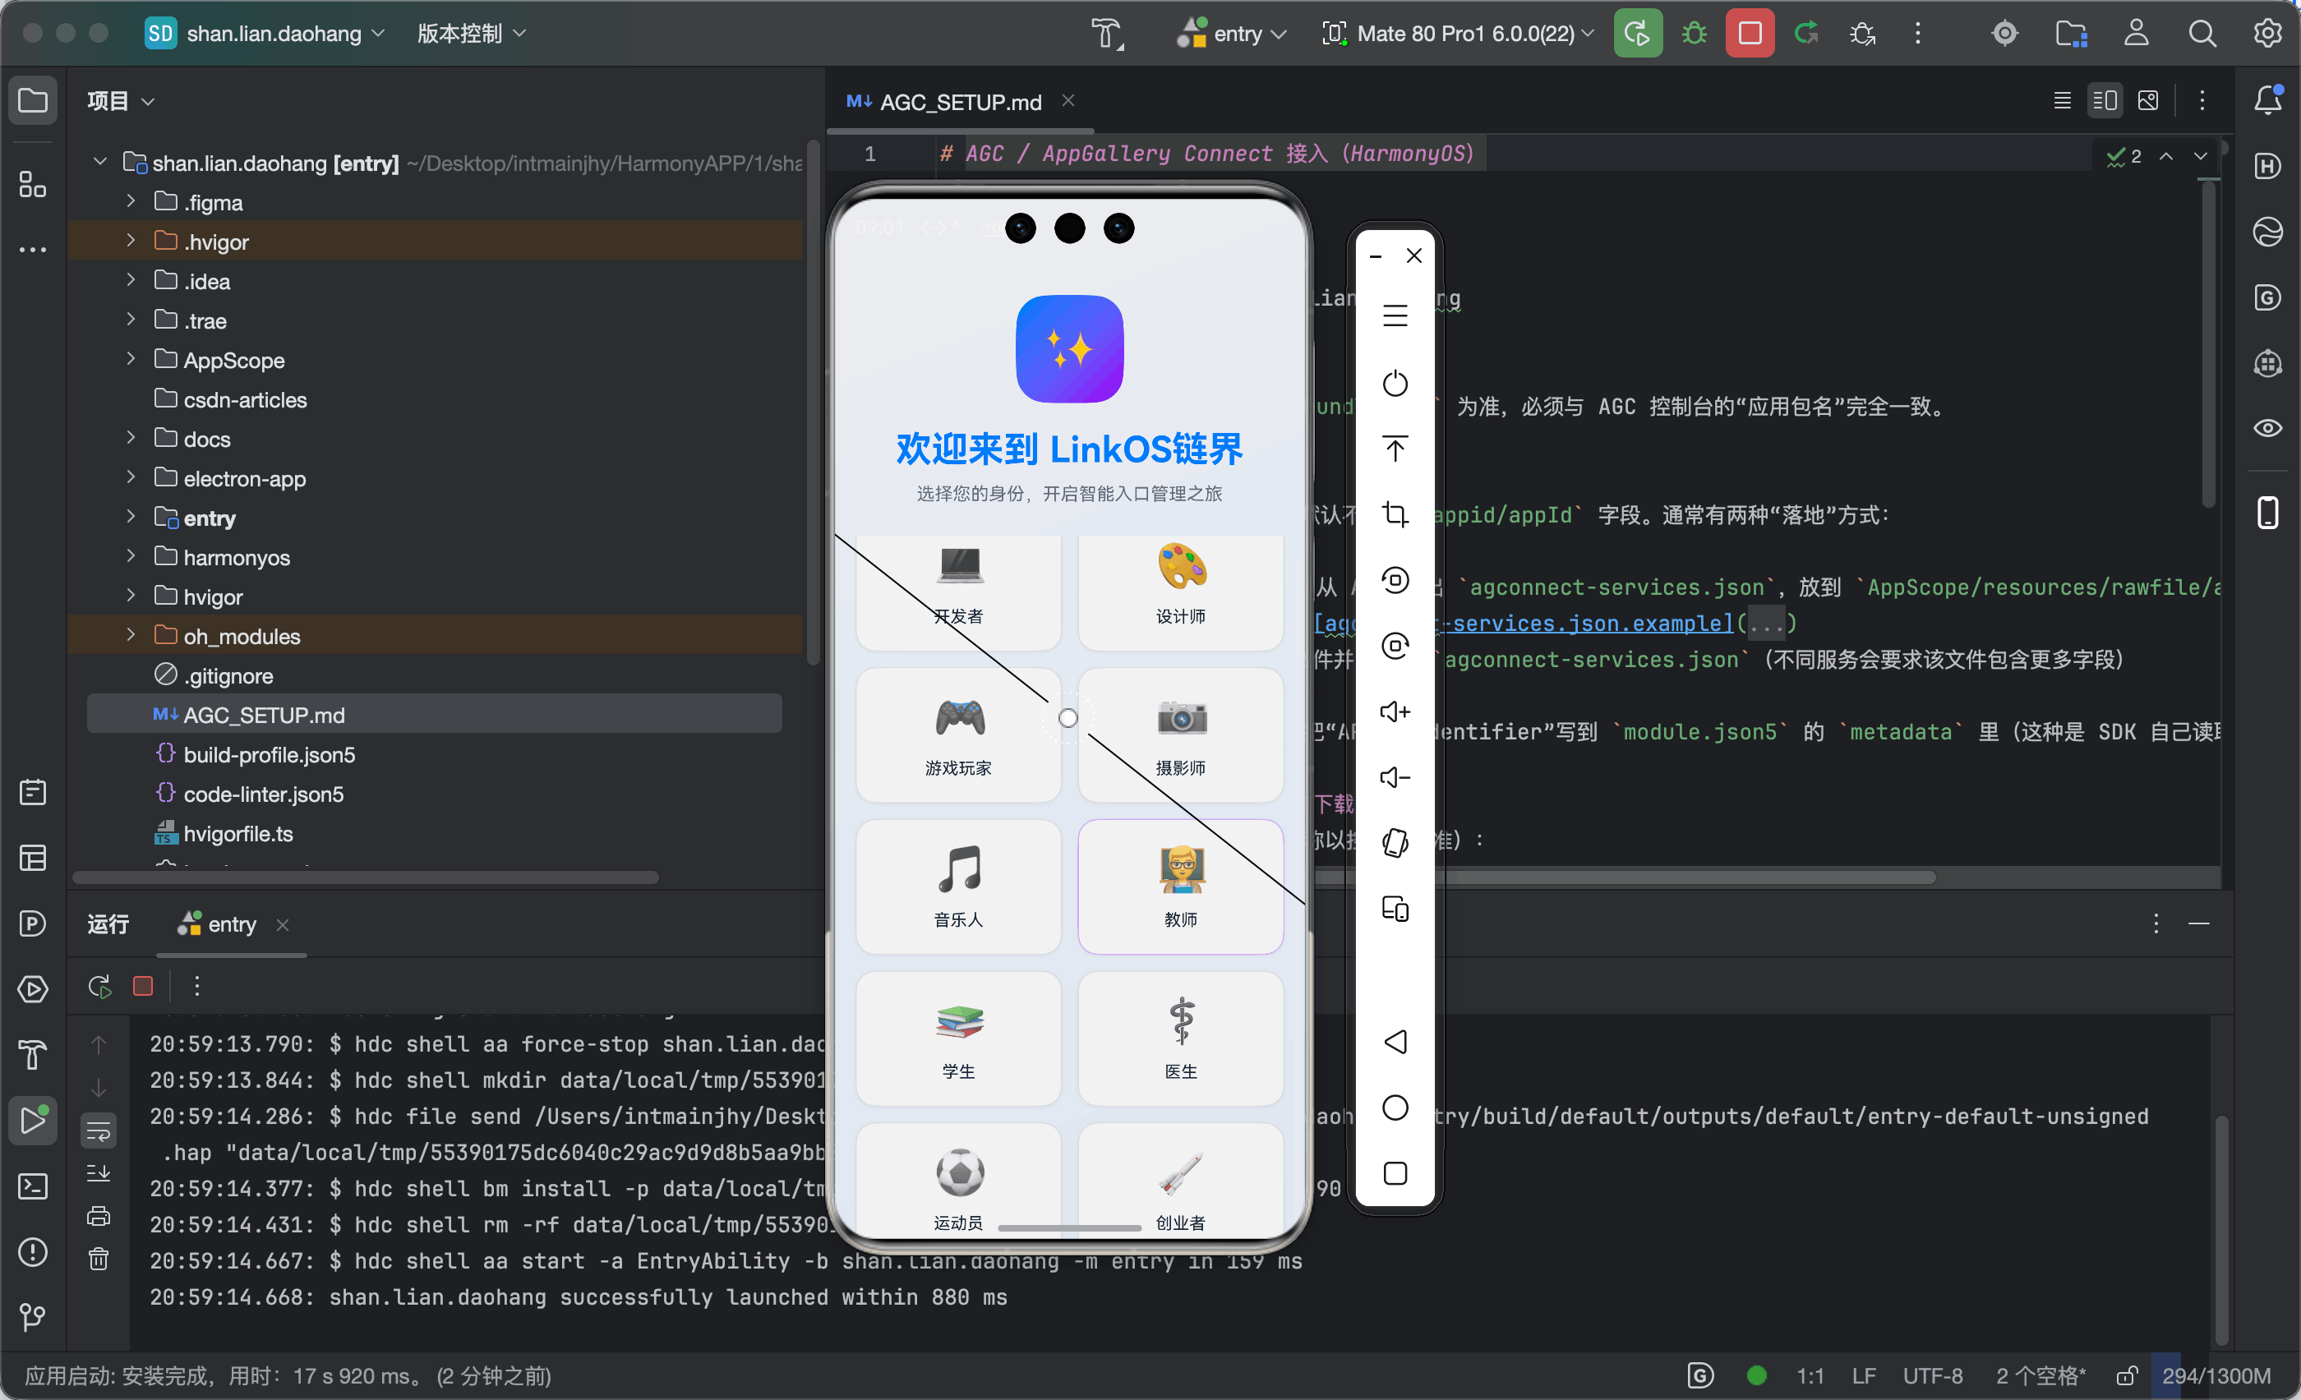Toggle the Previewer eye panel
Screen dimensions: 2301x1400
click(x=2267, y=428)
